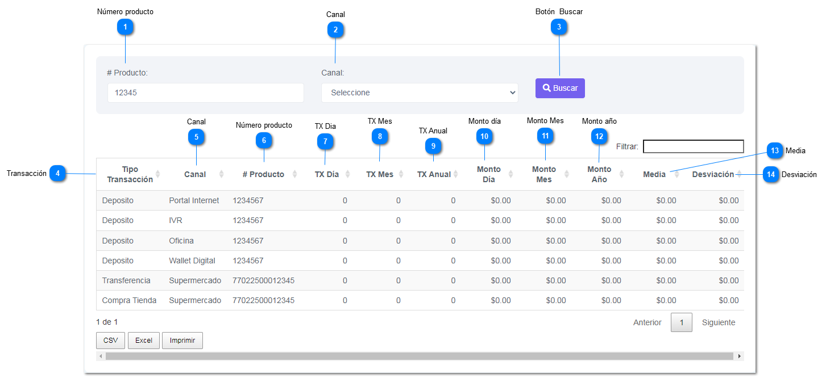
Task: Select the Oficina channel cell
Action: tap(181, 241)
